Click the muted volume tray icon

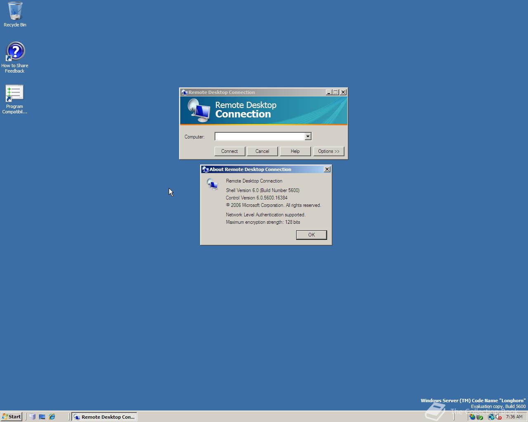point(498,417)
